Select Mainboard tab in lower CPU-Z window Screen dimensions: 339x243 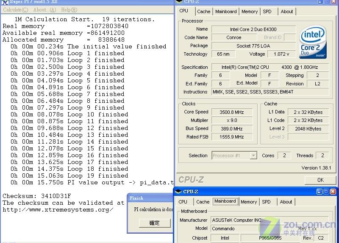coord(225,201)
